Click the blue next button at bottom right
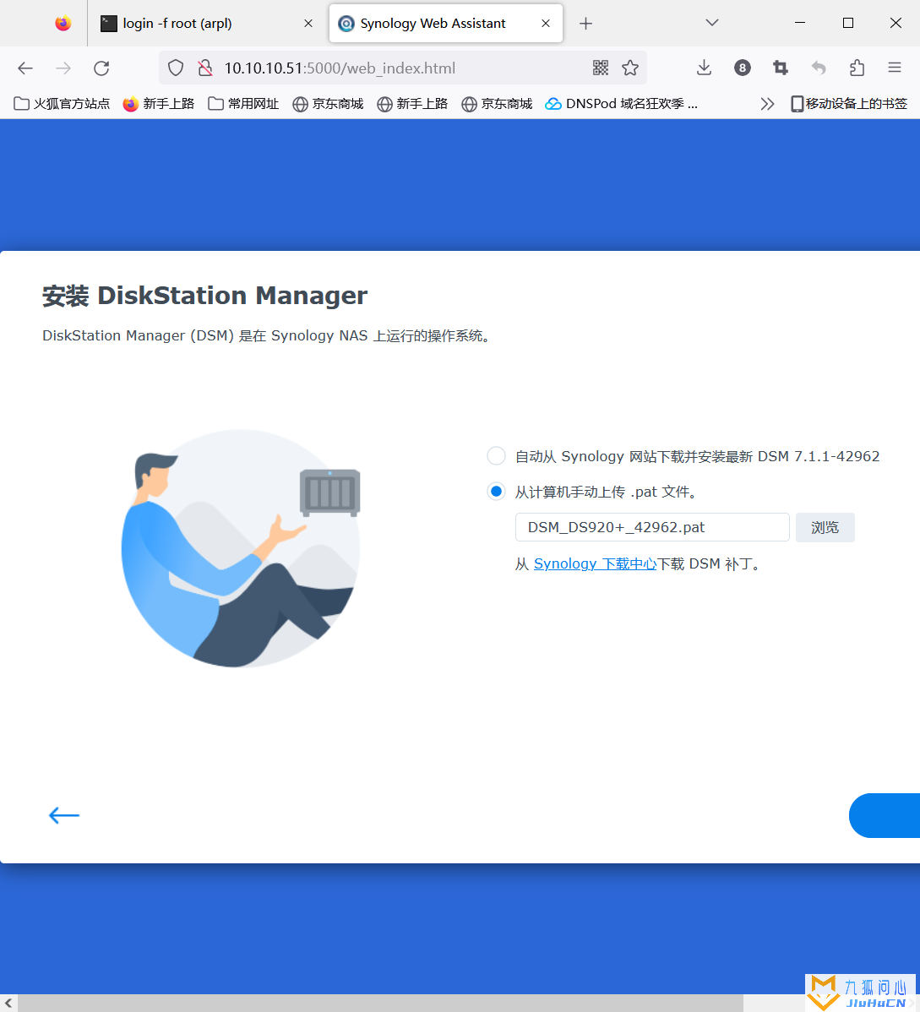This screenshot has height=1012, width=920. (885, 815)
